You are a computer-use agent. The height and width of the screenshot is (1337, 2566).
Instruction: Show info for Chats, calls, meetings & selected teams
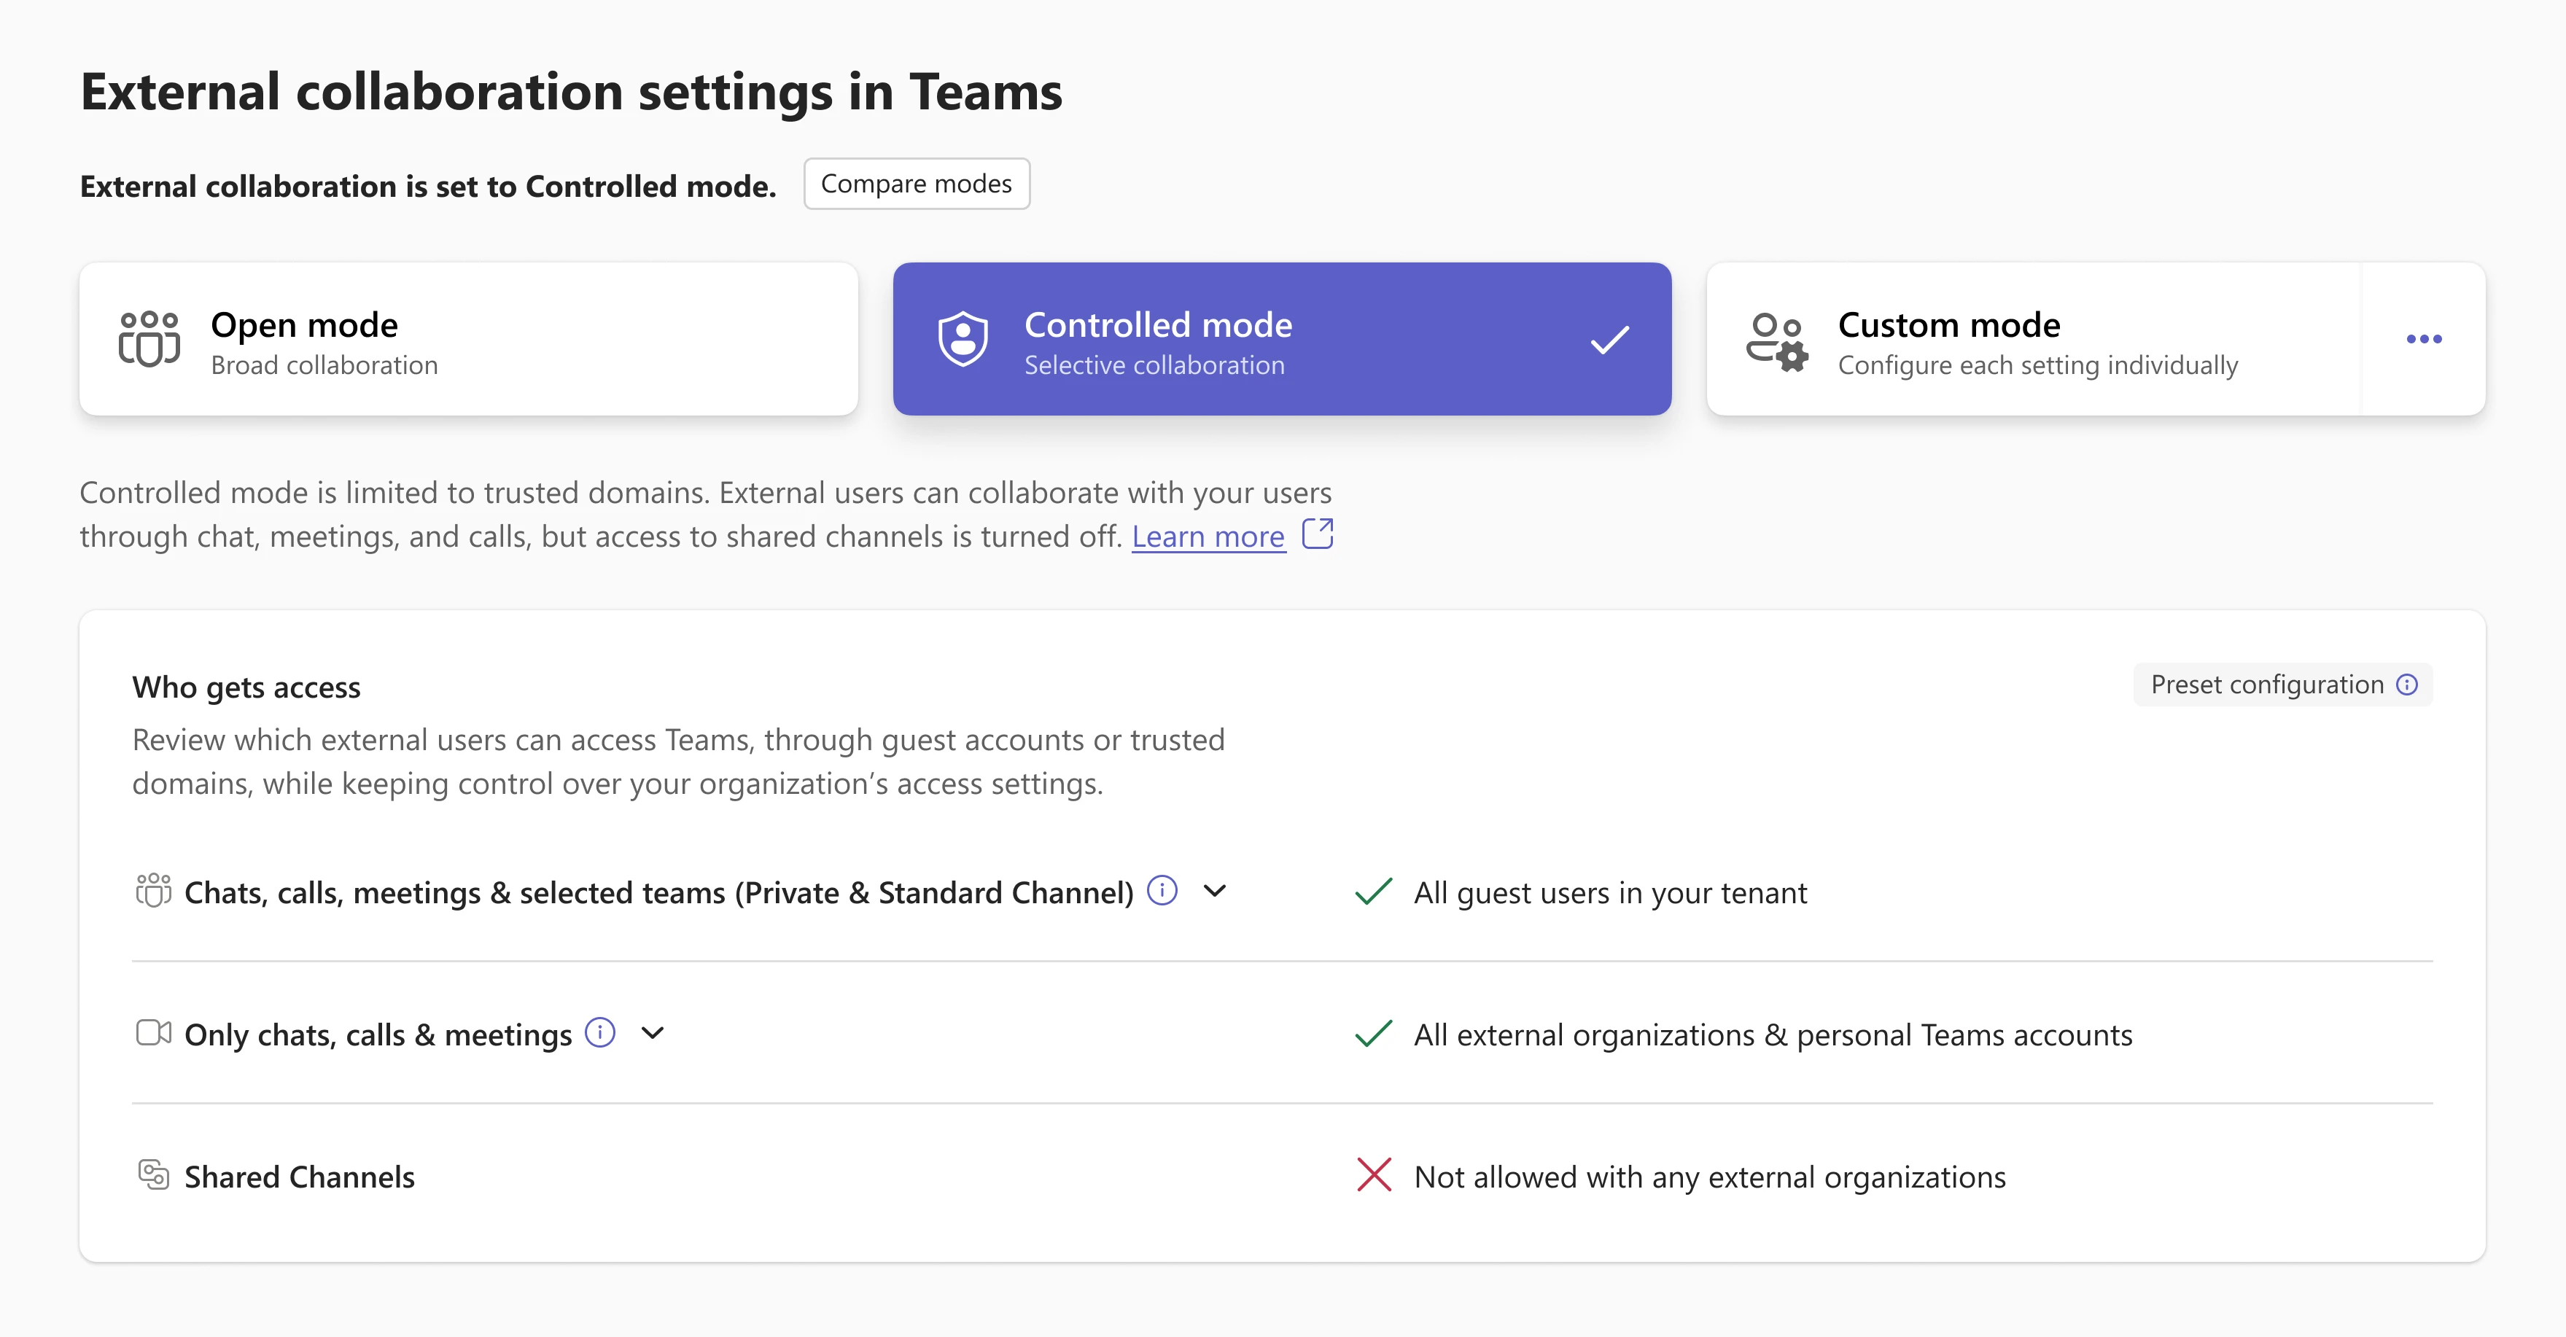[x=1162, y=890]
